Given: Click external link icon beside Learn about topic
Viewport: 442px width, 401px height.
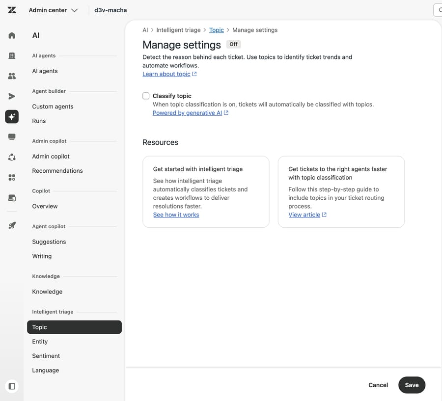Looking at the screenshot, I should pyautogui.click(x=194, y=74).
